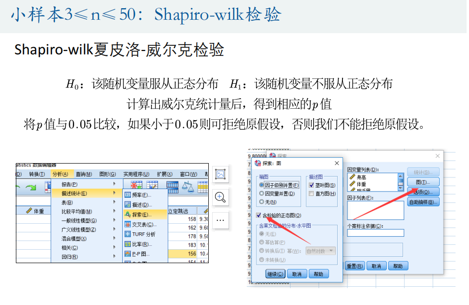This screenshot has height=305, width=469.
Task: Click the image select icon beside screenshot
Action: pyautogui.click(x=220, y=174)
